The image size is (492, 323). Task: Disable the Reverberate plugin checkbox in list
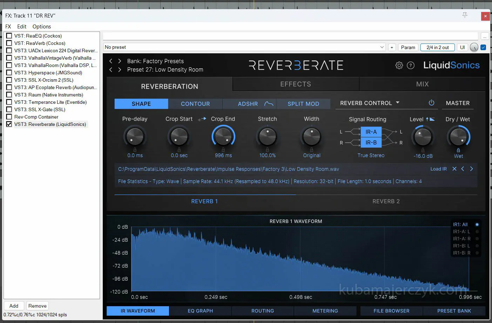point(9,124)
